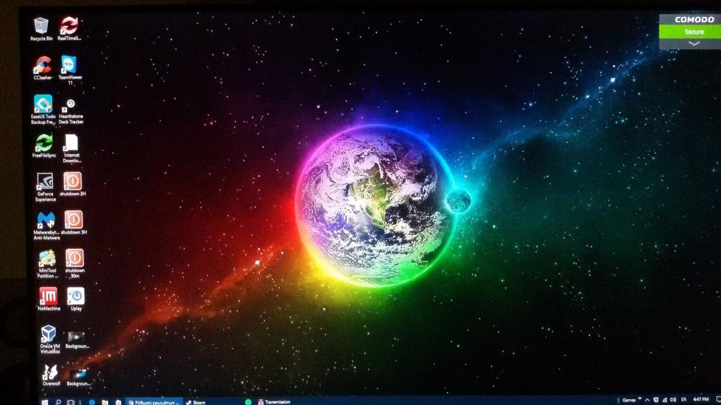Launch Oracle VM VirtualBox shortcut
Screen dimensions: 721x405
pyautogui.click(x=49, y=340)
